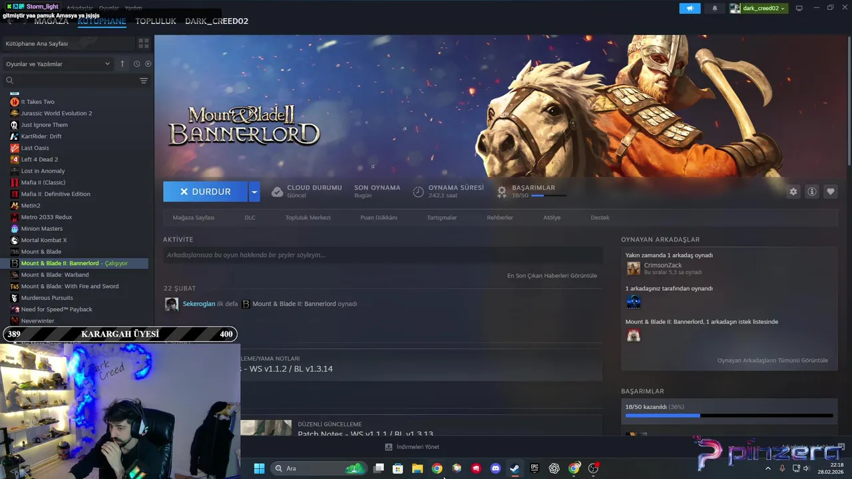This screenshot has height=479, width=852.
Task: Click avatar under '1 arkadaşınız tarafından oynandı'
Action: click(633, 302)
